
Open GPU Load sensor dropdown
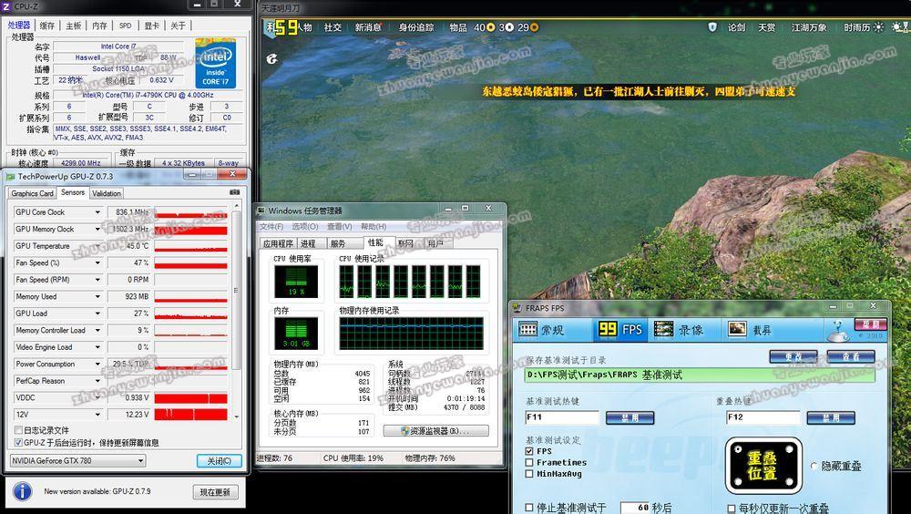tap(97, 314)
